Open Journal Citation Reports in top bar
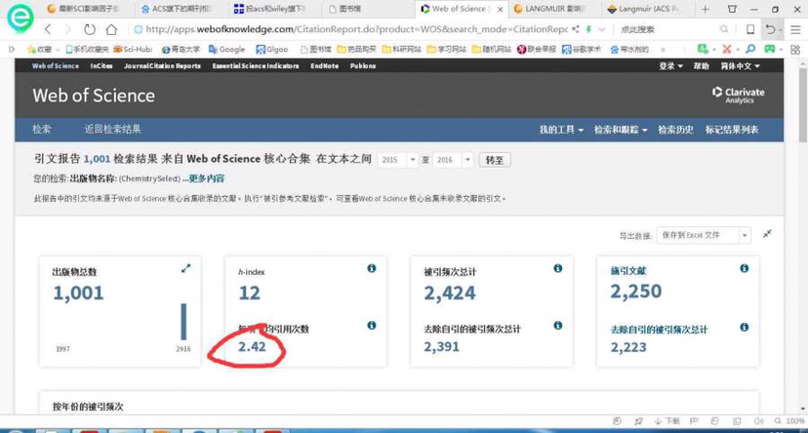The image size is (808, 433). point(162,66)
